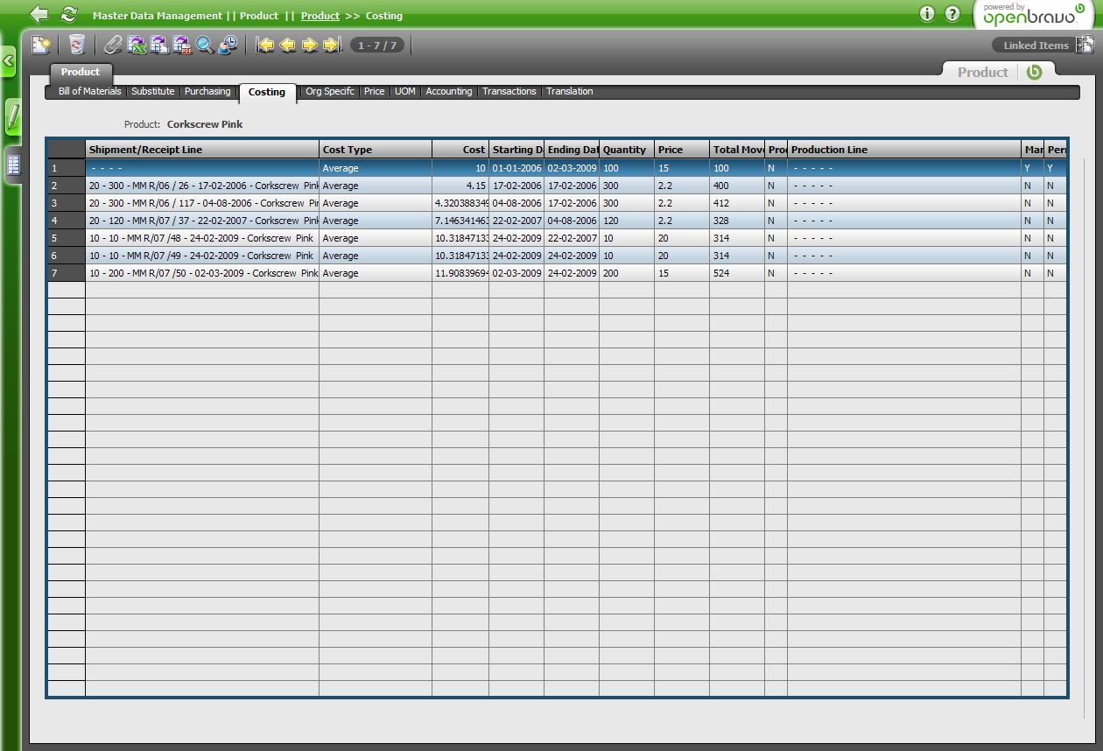Refresh the page with the green arrows icon
Screen dimensions: 1103x751
point(68,15)
